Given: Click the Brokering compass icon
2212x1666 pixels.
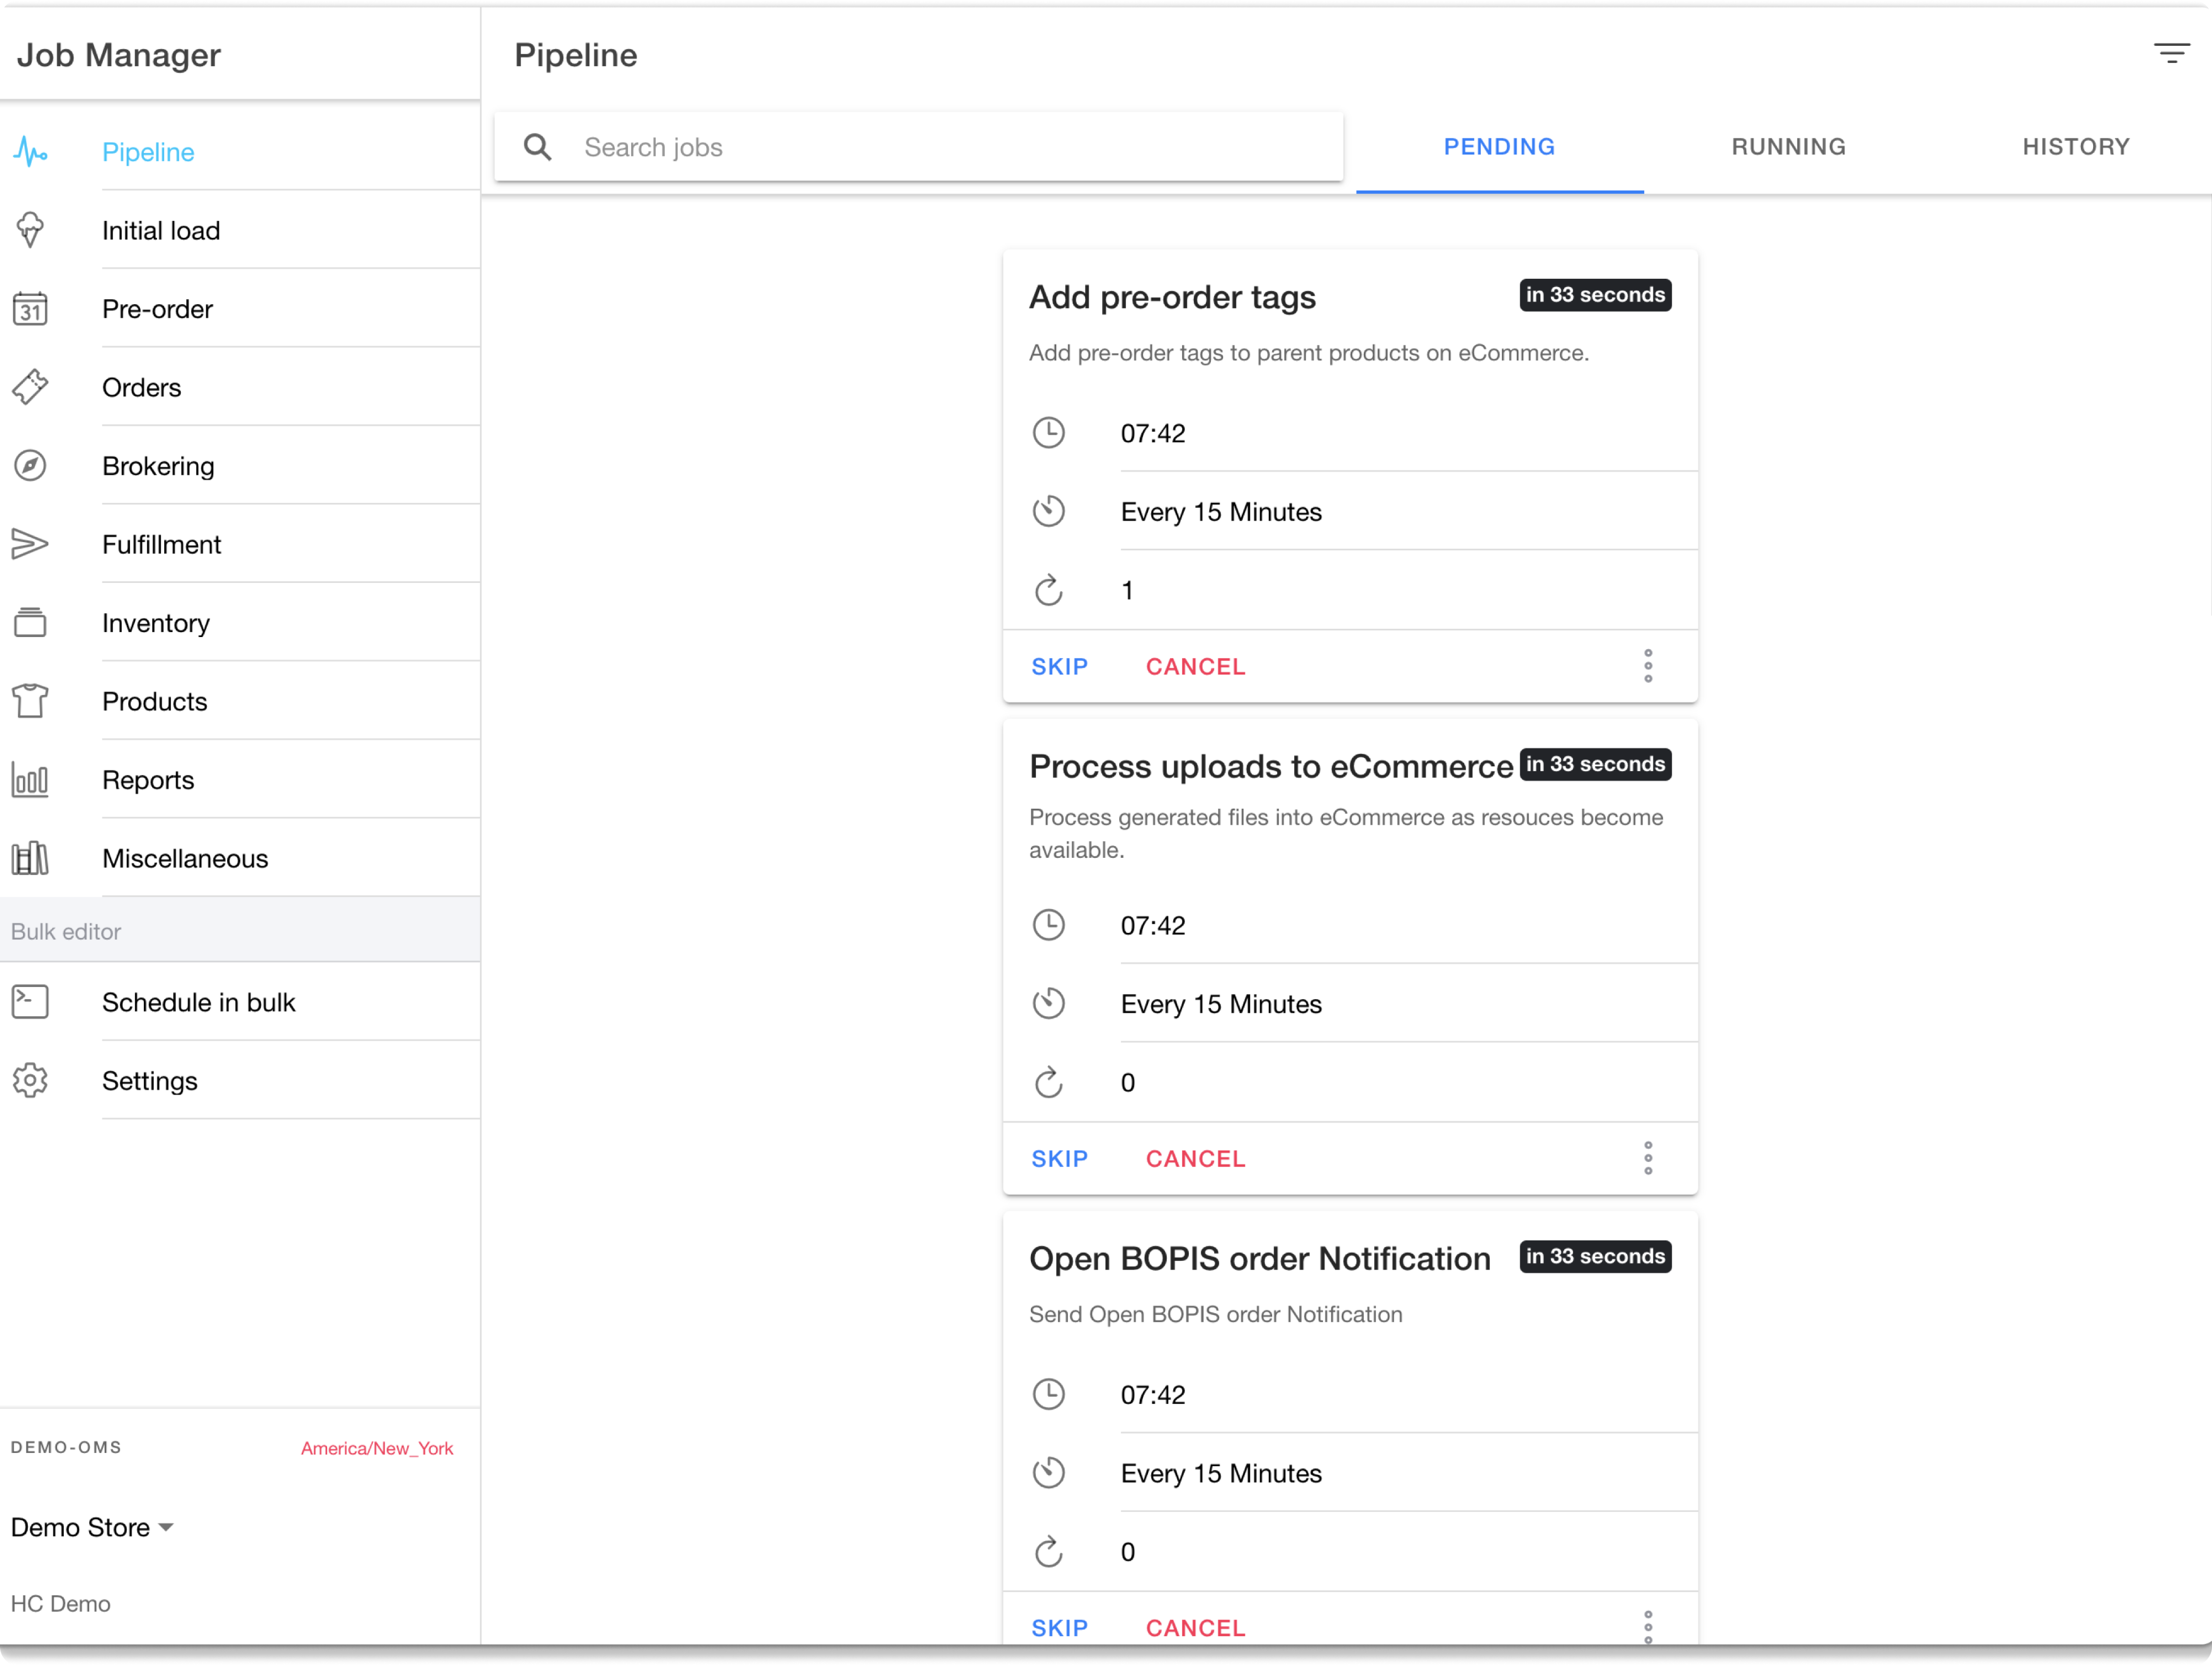Looking at the screenshot, I should 30,466.
